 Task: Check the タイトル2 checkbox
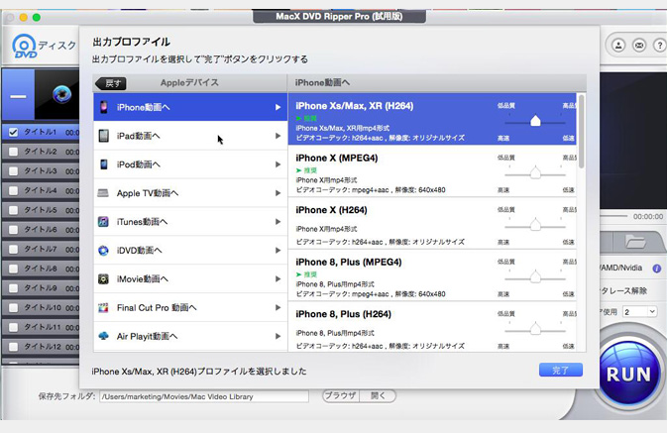tap(13, 152)
